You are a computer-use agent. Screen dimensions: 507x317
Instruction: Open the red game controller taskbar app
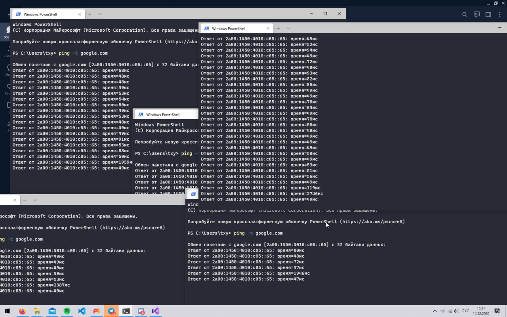(97, 311)
